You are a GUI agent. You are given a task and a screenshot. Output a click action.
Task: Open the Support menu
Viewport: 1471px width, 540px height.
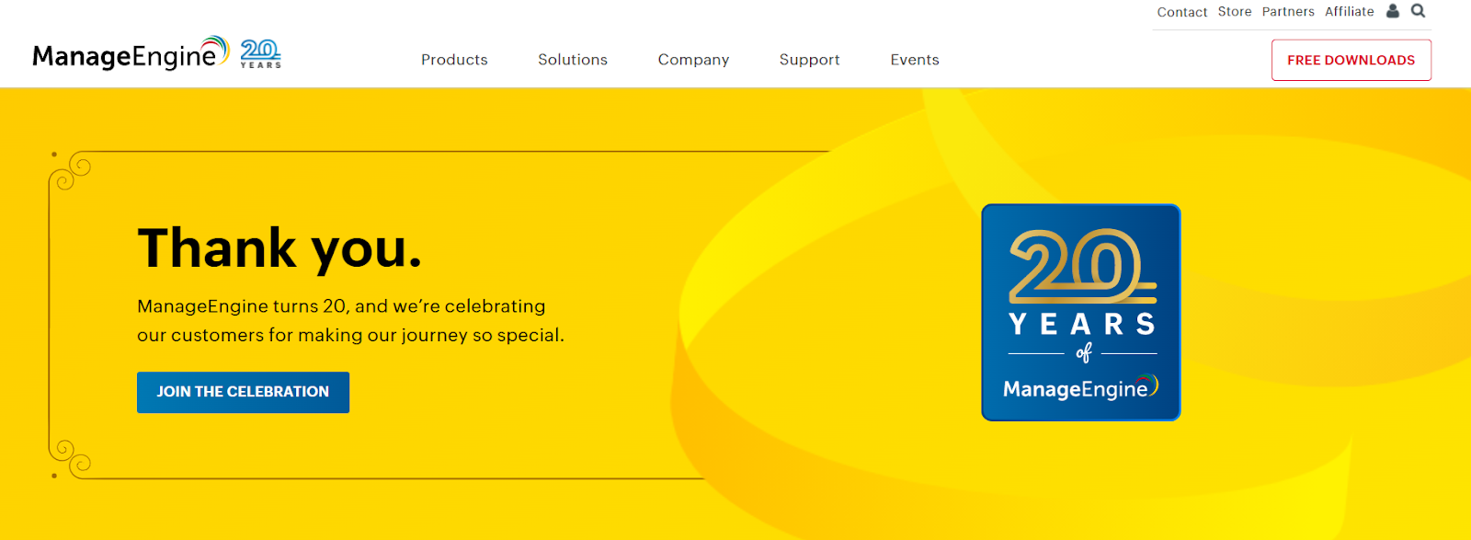pyautogui.click(x=810, y=60)
